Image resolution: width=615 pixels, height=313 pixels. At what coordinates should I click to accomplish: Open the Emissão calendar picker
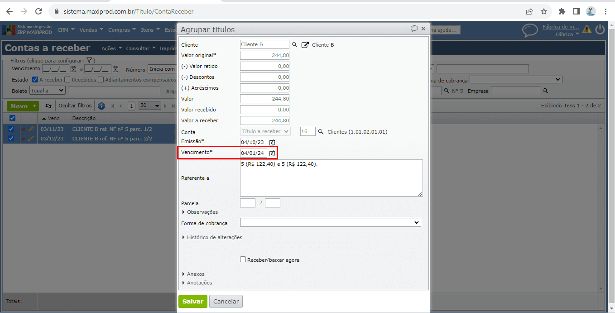272,142
